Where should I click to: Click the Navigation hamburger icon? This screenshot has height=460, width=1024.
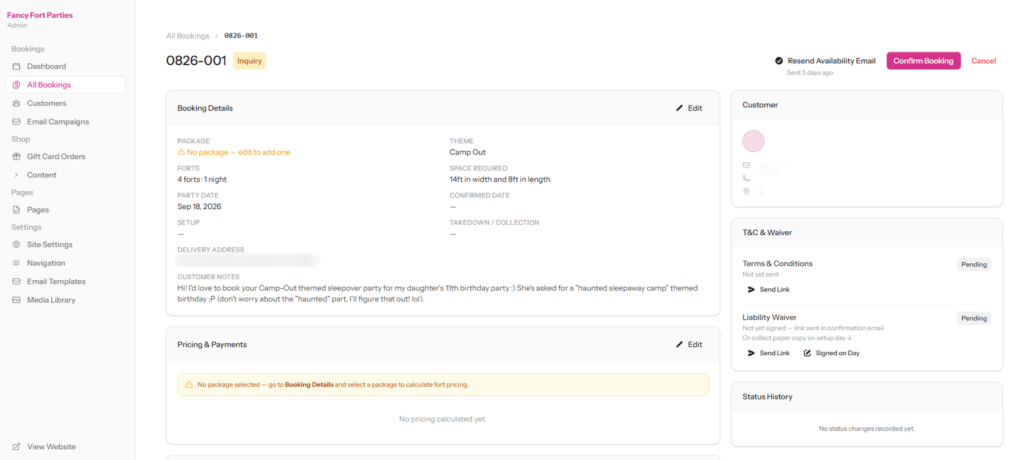click(17, 263)
